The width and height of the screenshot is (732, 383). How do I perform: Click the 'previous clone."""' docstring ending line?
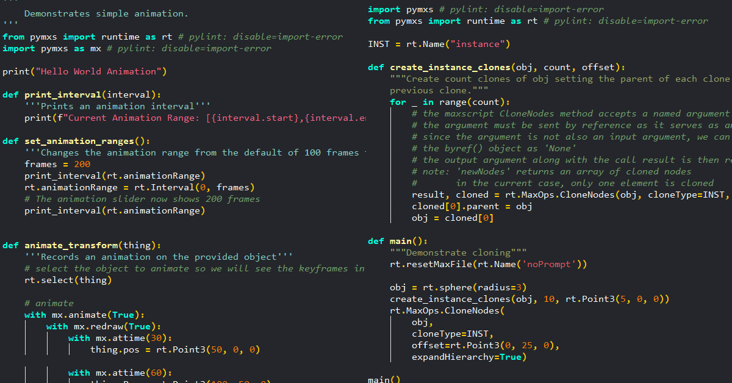[x=439, y=90]
